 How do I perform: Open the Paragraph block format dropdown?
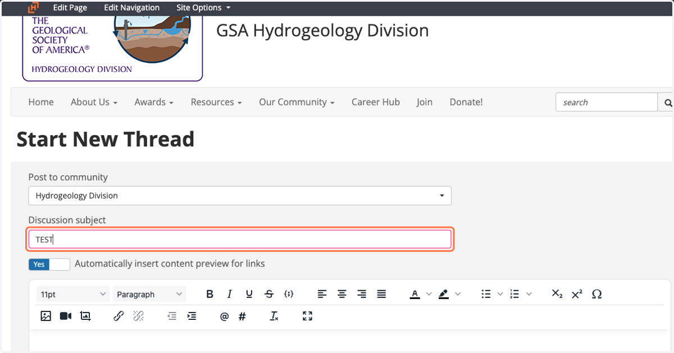coord(149,294)
